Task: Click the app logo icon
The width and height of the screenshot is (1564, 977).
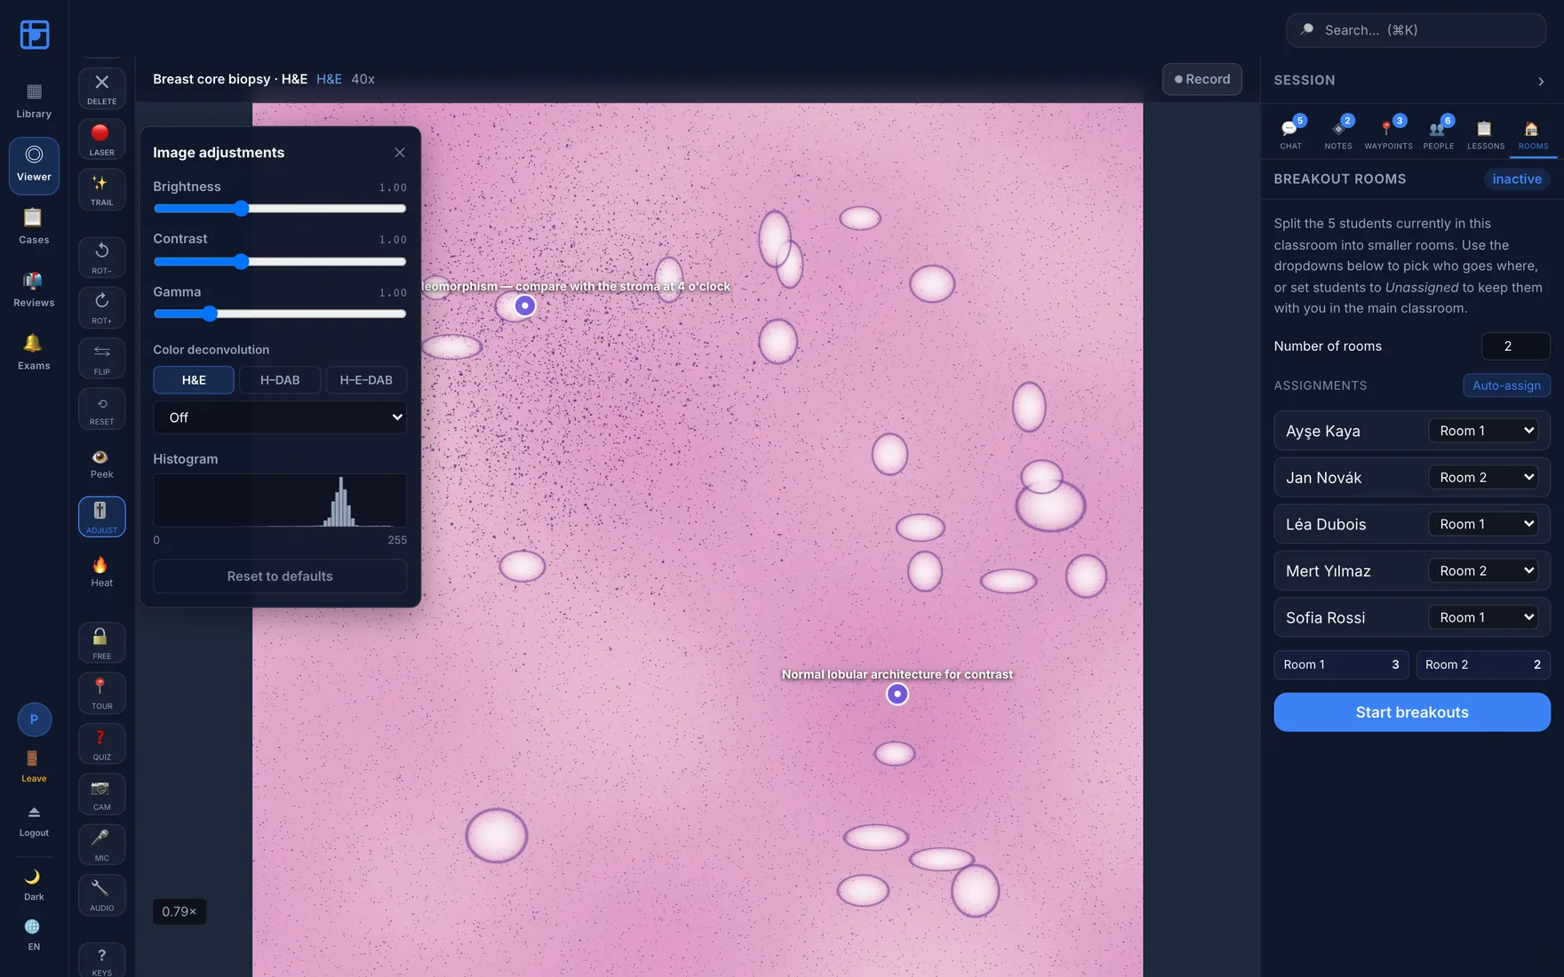Action: (x=34, y=35)
